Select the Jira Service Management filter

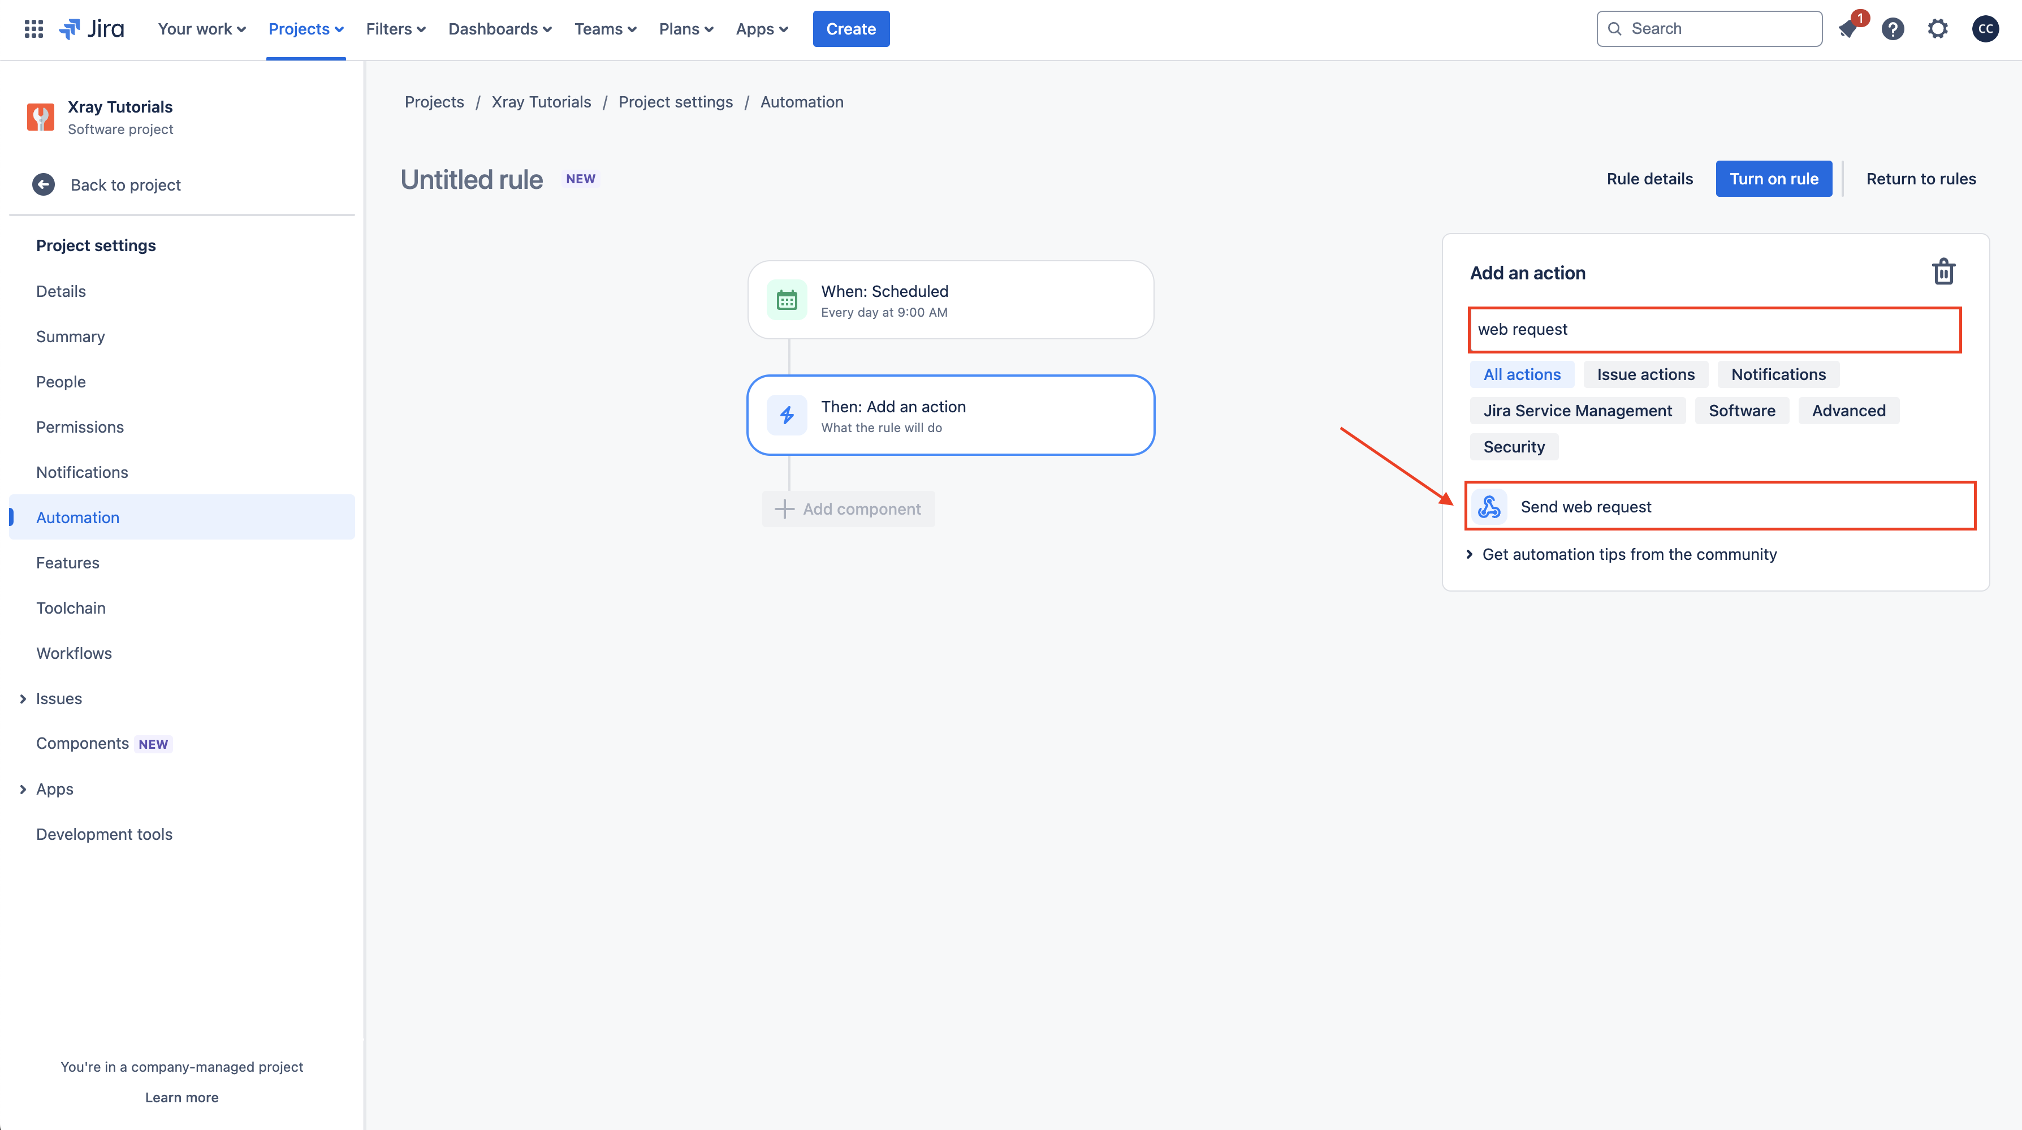[1577, 411]
